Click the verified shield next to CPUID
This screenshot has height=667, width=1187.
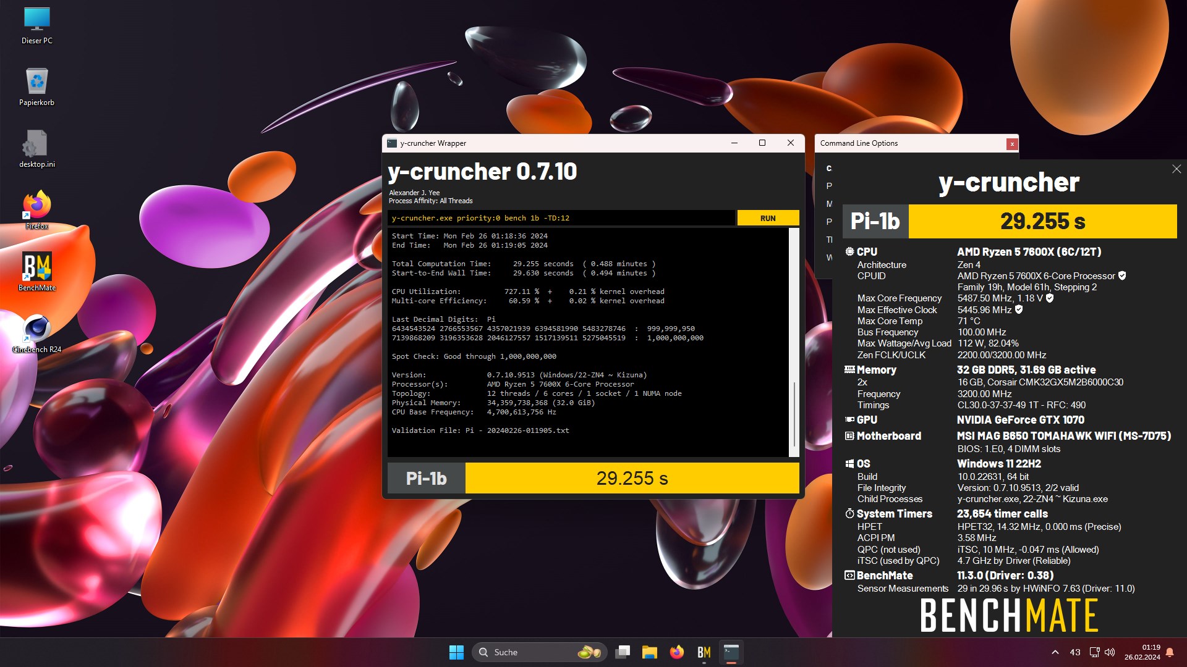coord(1122,275)
